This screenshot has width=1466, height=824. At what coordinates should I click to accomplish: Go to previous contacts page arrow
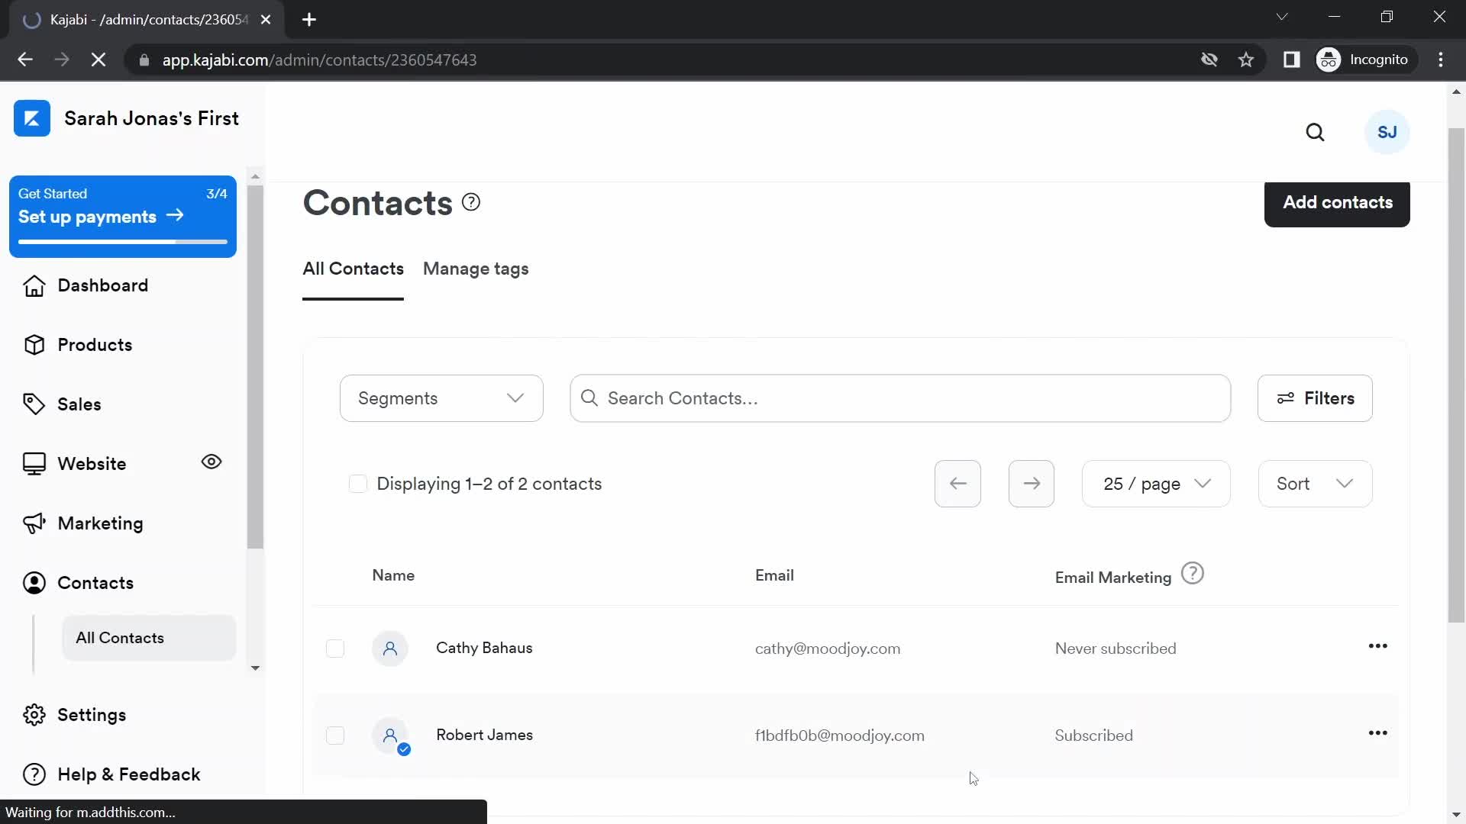tap(957, 484)
